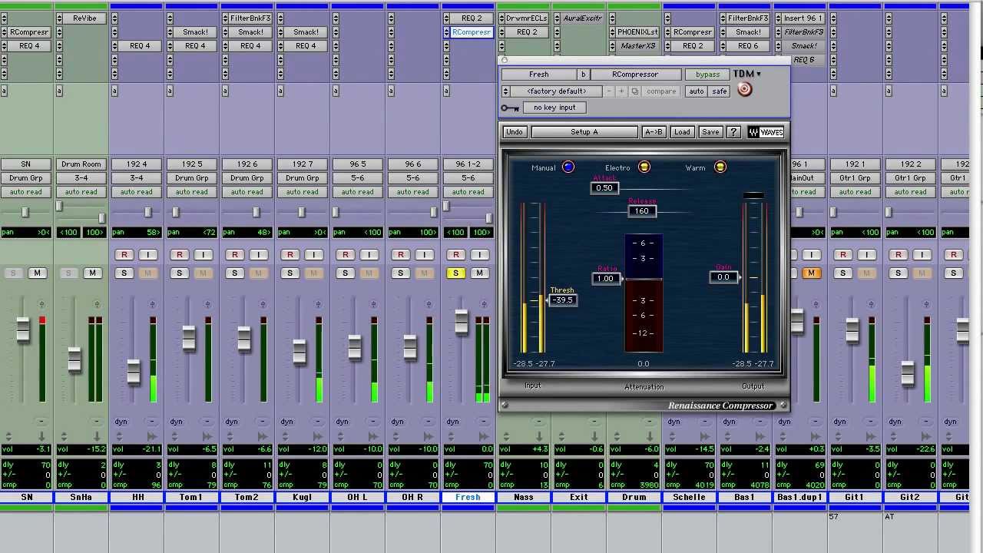
Task: Click the Fresh track volume fader
Action: tap(462, 322)
